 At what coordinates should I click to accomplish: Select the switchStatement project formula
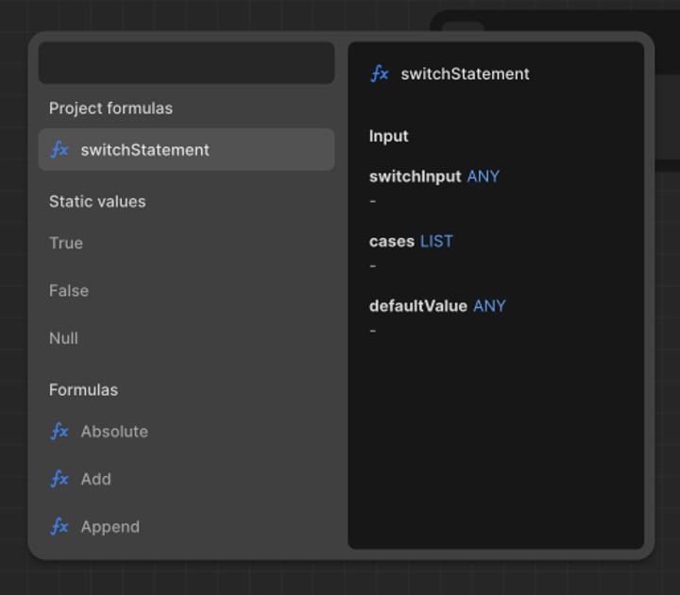(x=186, y=149)
